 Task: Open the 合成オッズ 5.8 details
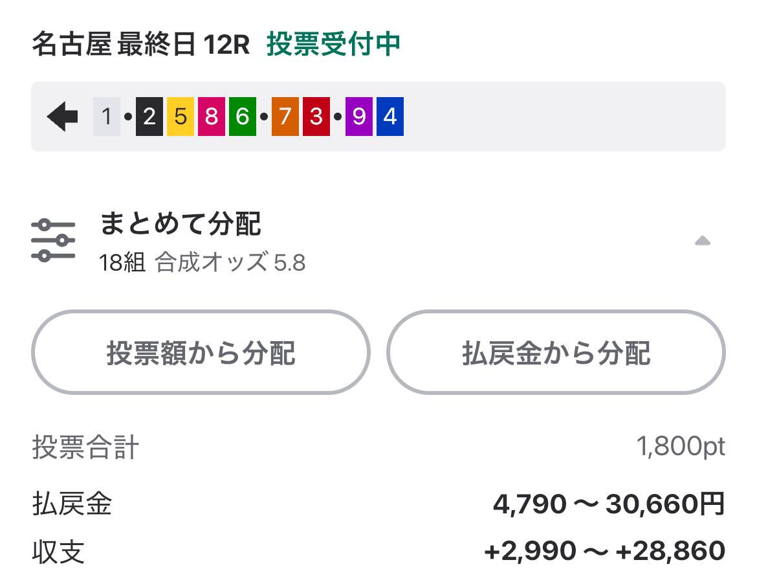point(230,263)
